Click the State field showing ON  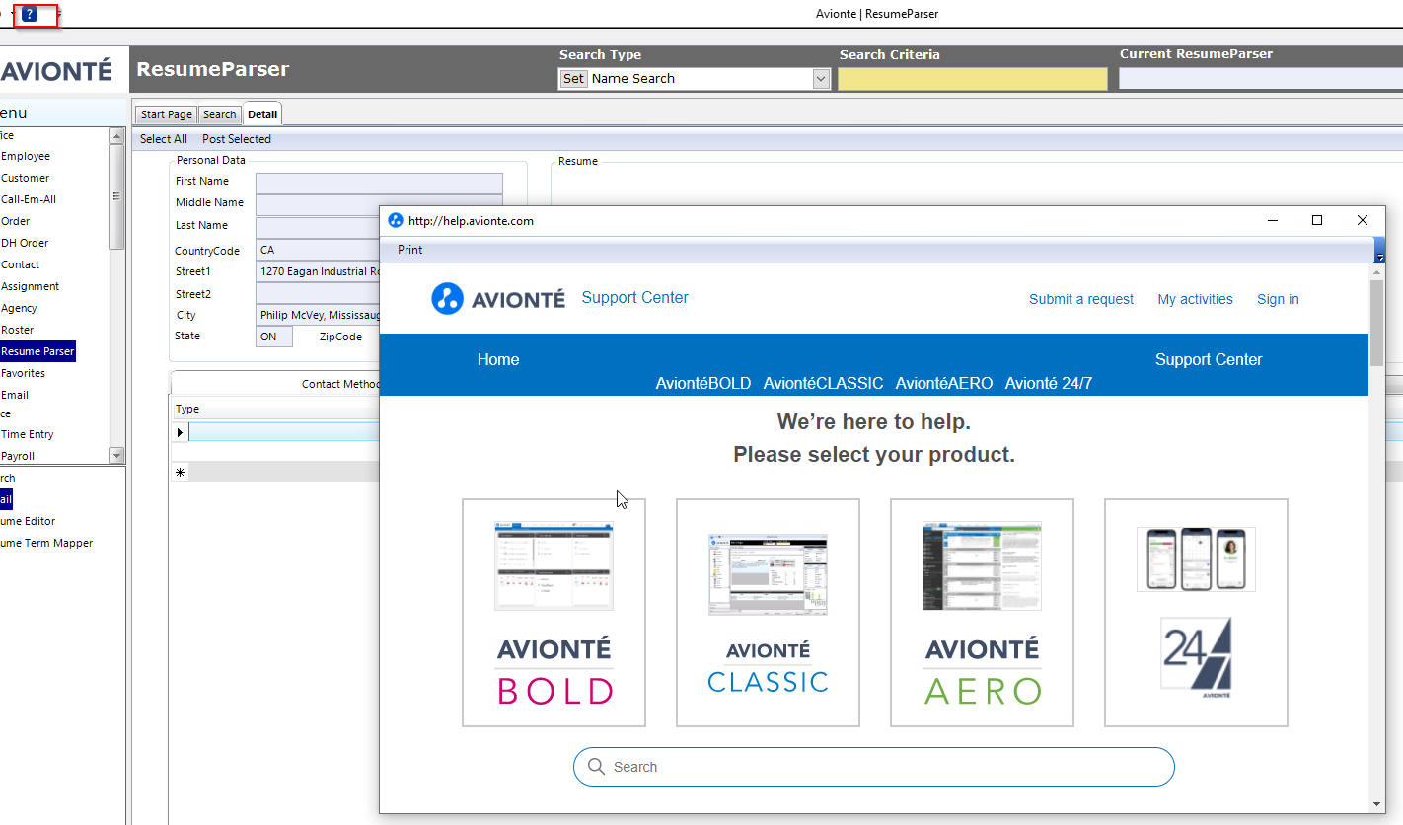click(274, 337)
